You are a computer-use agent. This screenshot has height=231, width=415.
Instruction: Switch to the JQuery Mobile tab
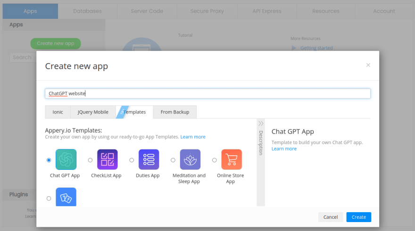click(93, 112)
